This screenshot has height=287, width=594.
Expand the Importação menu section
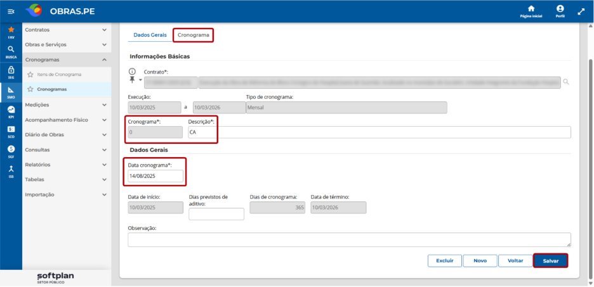(66, 195)
